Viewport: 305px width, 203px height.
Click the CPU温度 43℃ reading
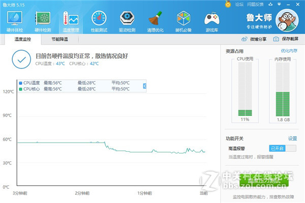(x=50, y=63)
